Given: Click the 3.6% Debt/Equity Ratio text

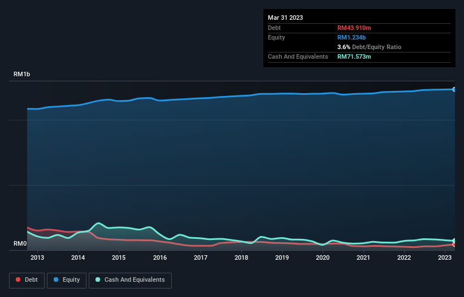Looking at the screenshot, I should click(x=369, y=47).
